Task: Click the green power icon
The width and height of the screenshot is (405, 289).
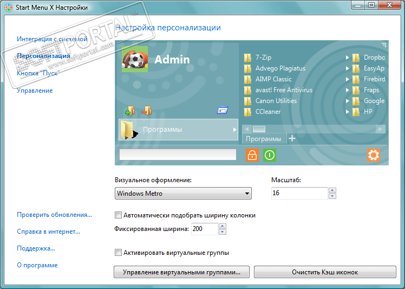Action: tap(270, 155)
